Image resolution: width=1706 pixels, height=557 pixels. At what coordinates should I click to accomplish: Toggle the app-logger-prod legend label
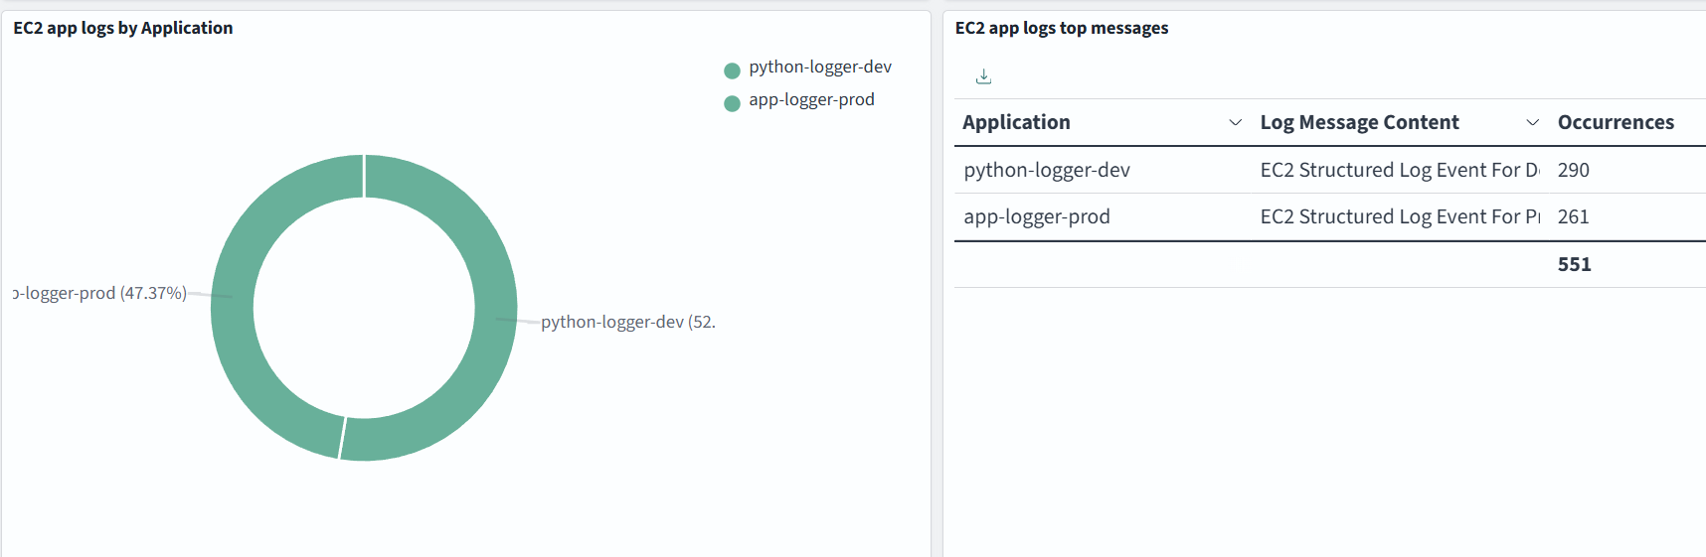point(811,100)
